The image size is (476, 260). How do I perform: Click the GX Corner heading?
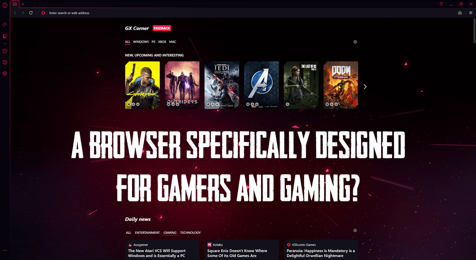tap(137, 28)
